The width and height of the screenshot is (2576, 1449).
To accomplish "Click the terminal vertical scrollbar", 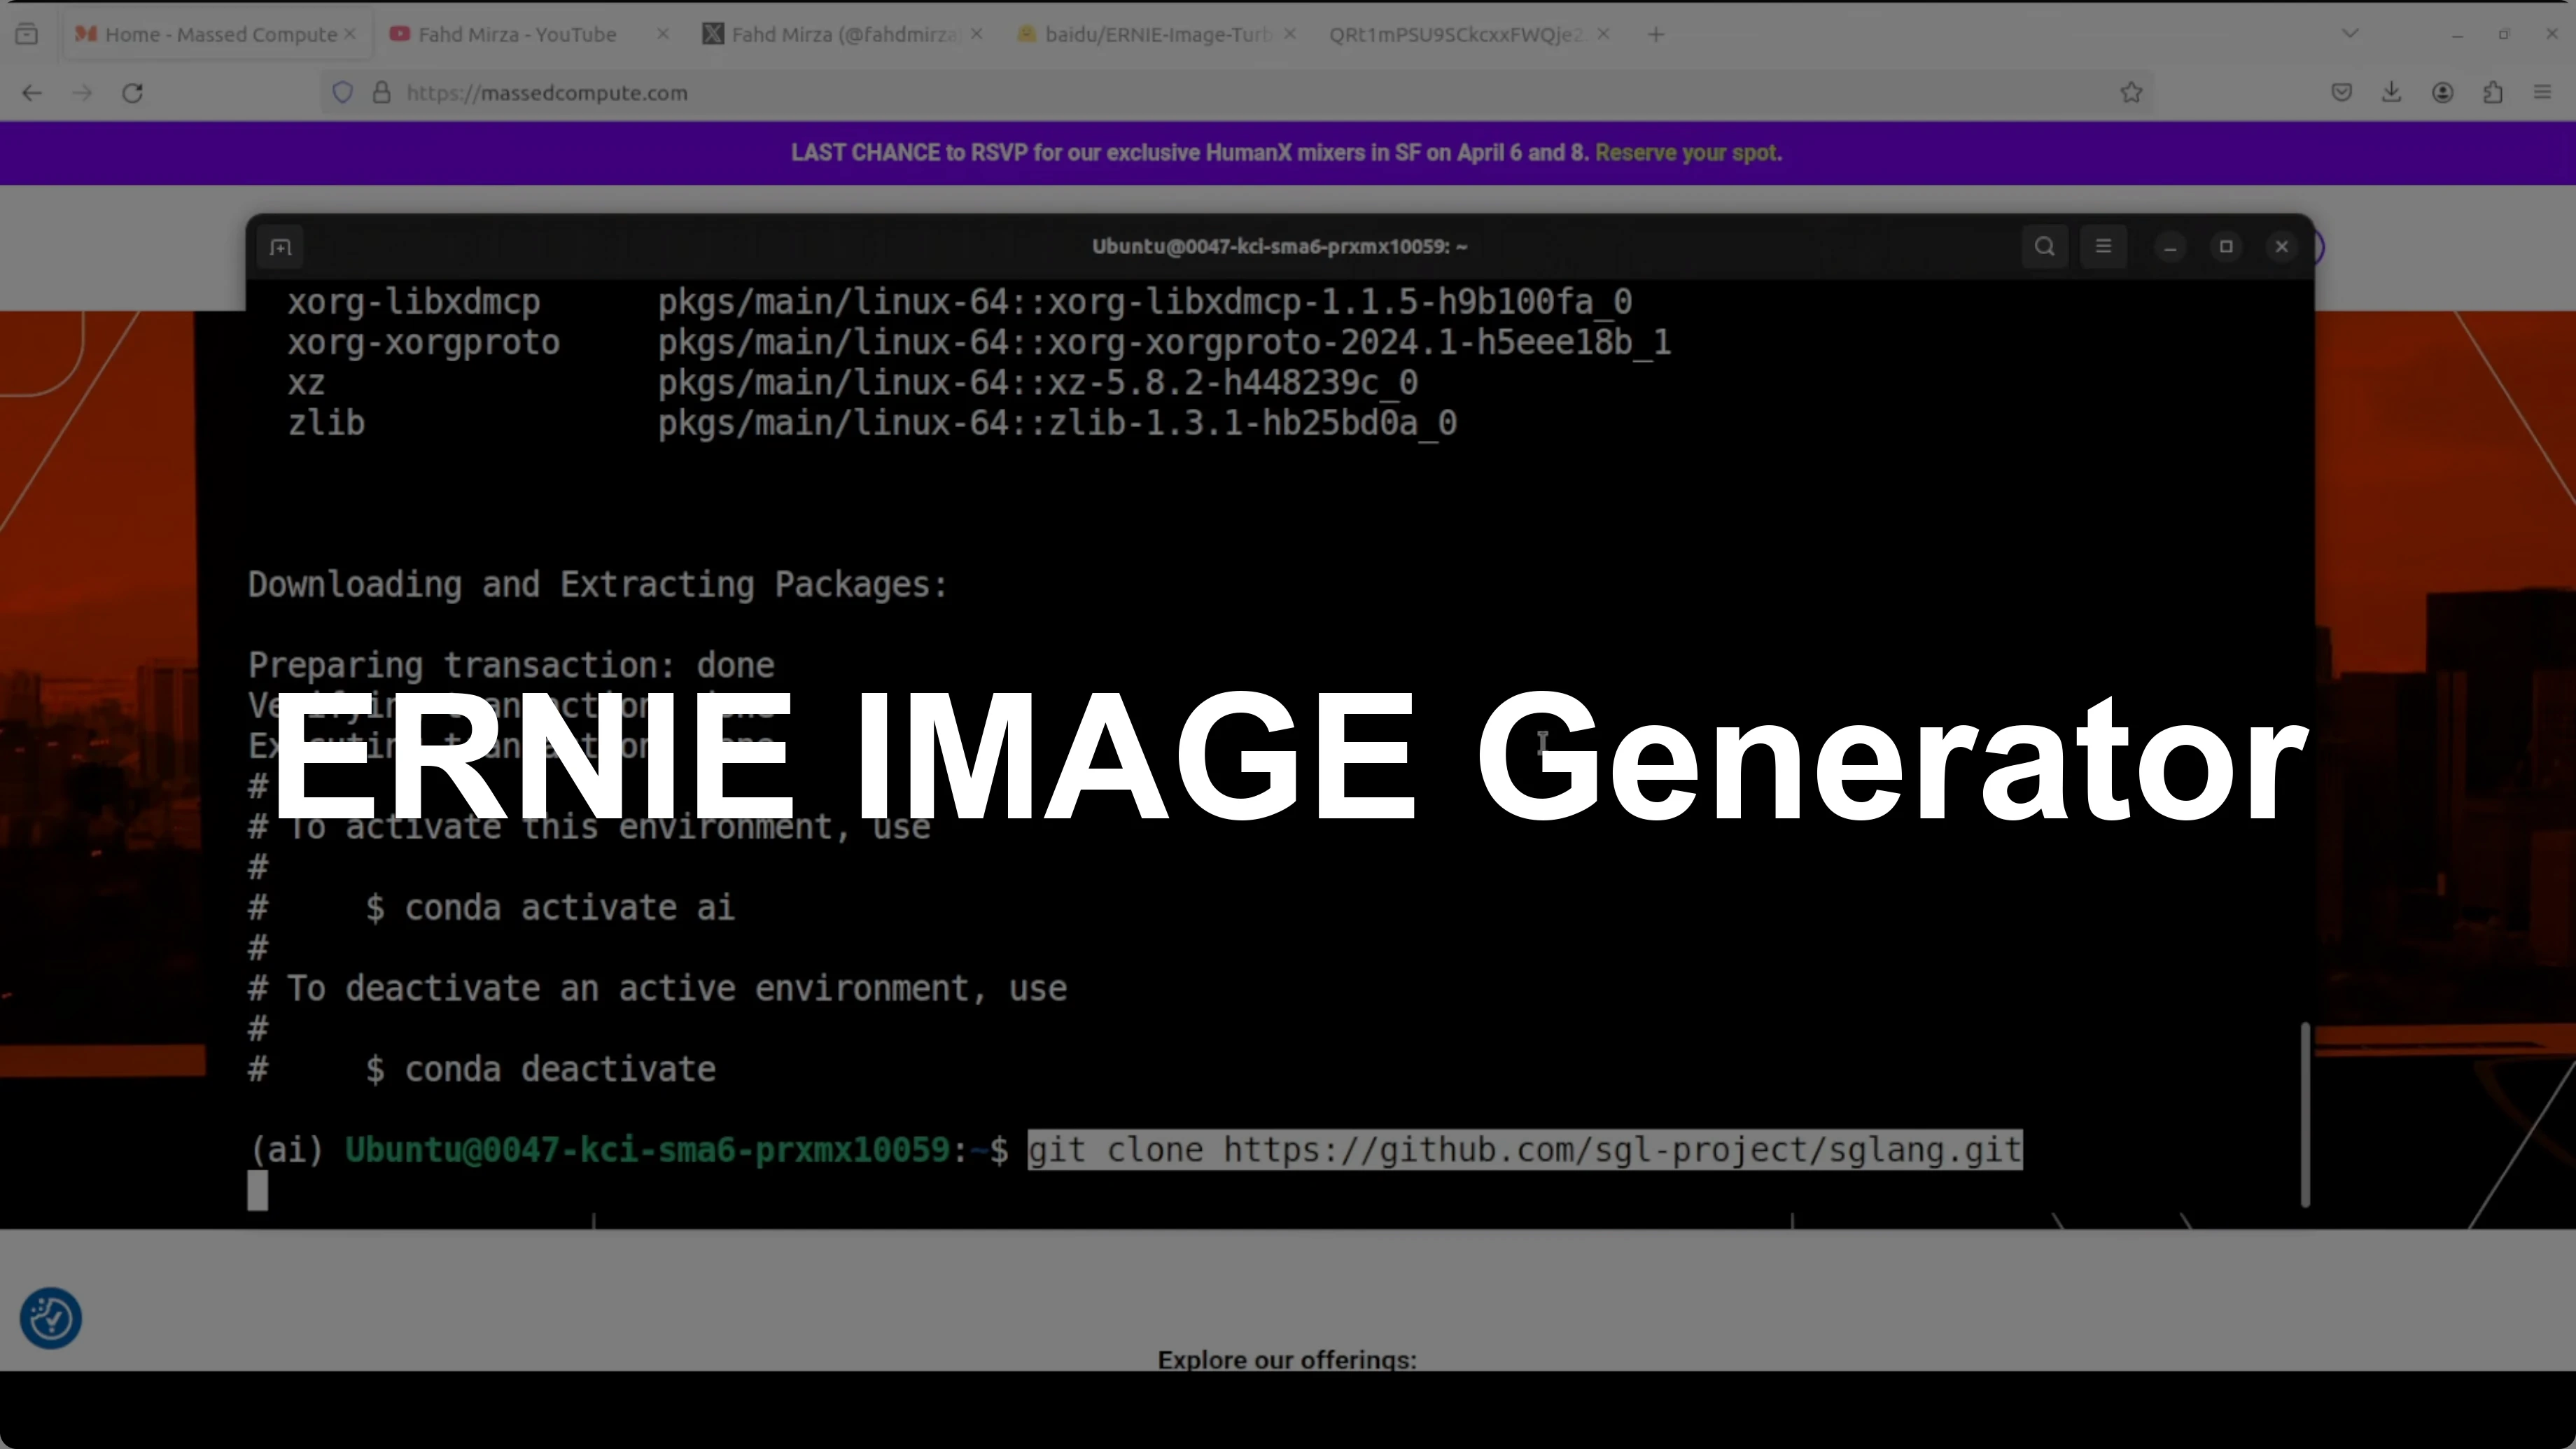I will coord(2305,1114).
